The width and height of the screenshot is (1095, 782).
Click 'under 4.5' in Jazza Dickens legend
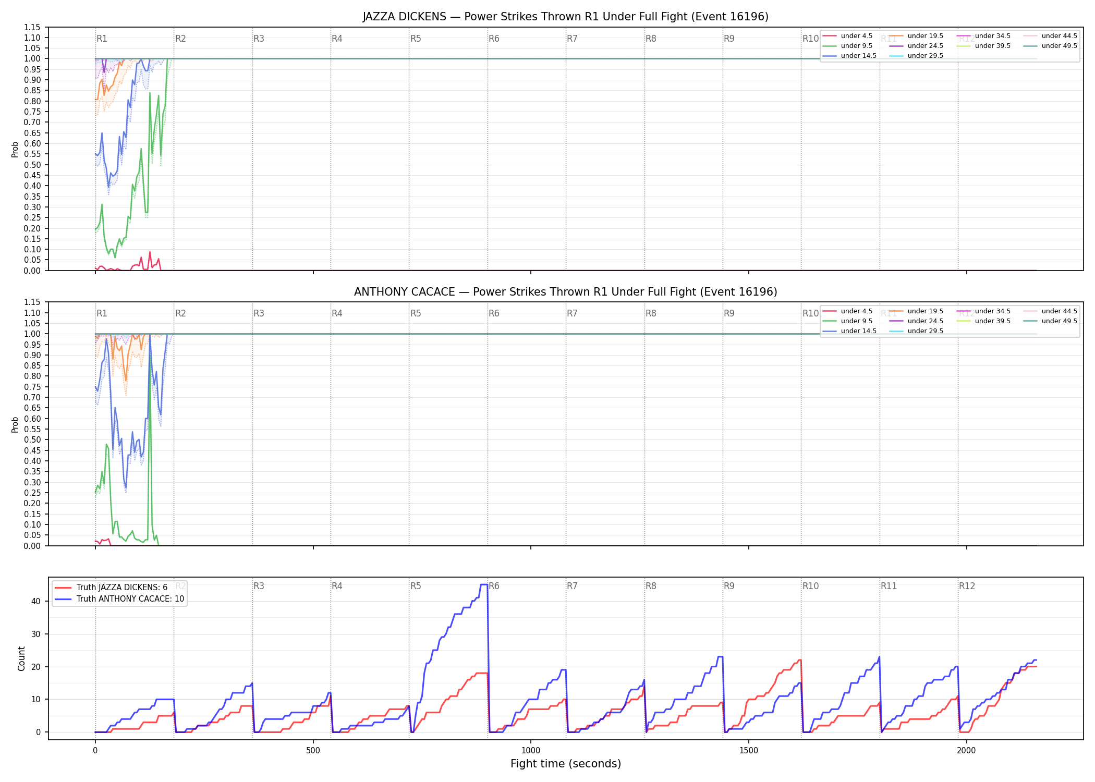coord(857,36)
